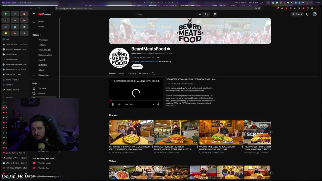The image size is (322, 181).
Task: Open Photos - Immich sidebar tab
Action: pyautogui.click(x=15, y=90)
